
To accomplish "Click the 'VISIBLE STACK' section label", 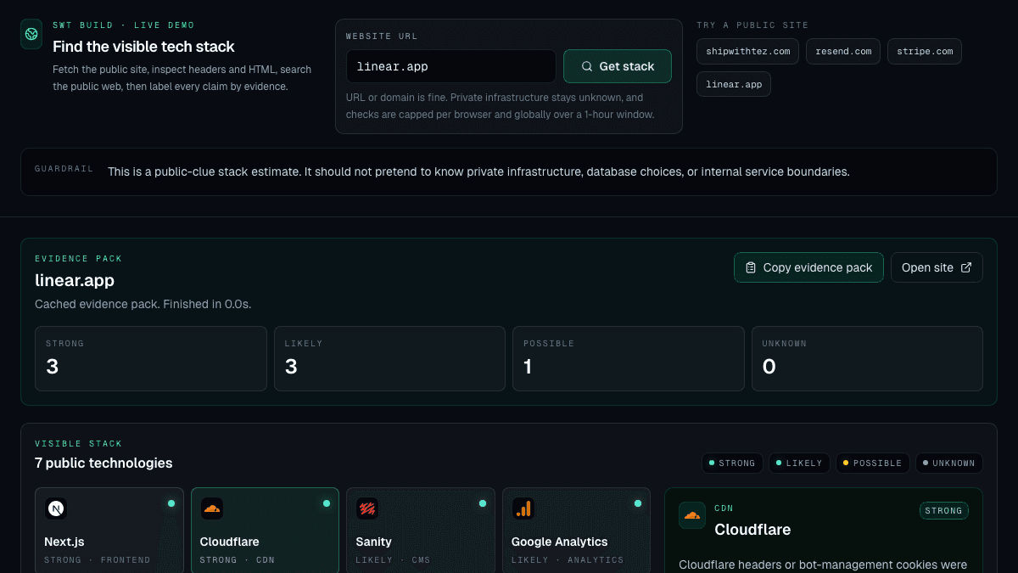I will [x=79, y=444].
